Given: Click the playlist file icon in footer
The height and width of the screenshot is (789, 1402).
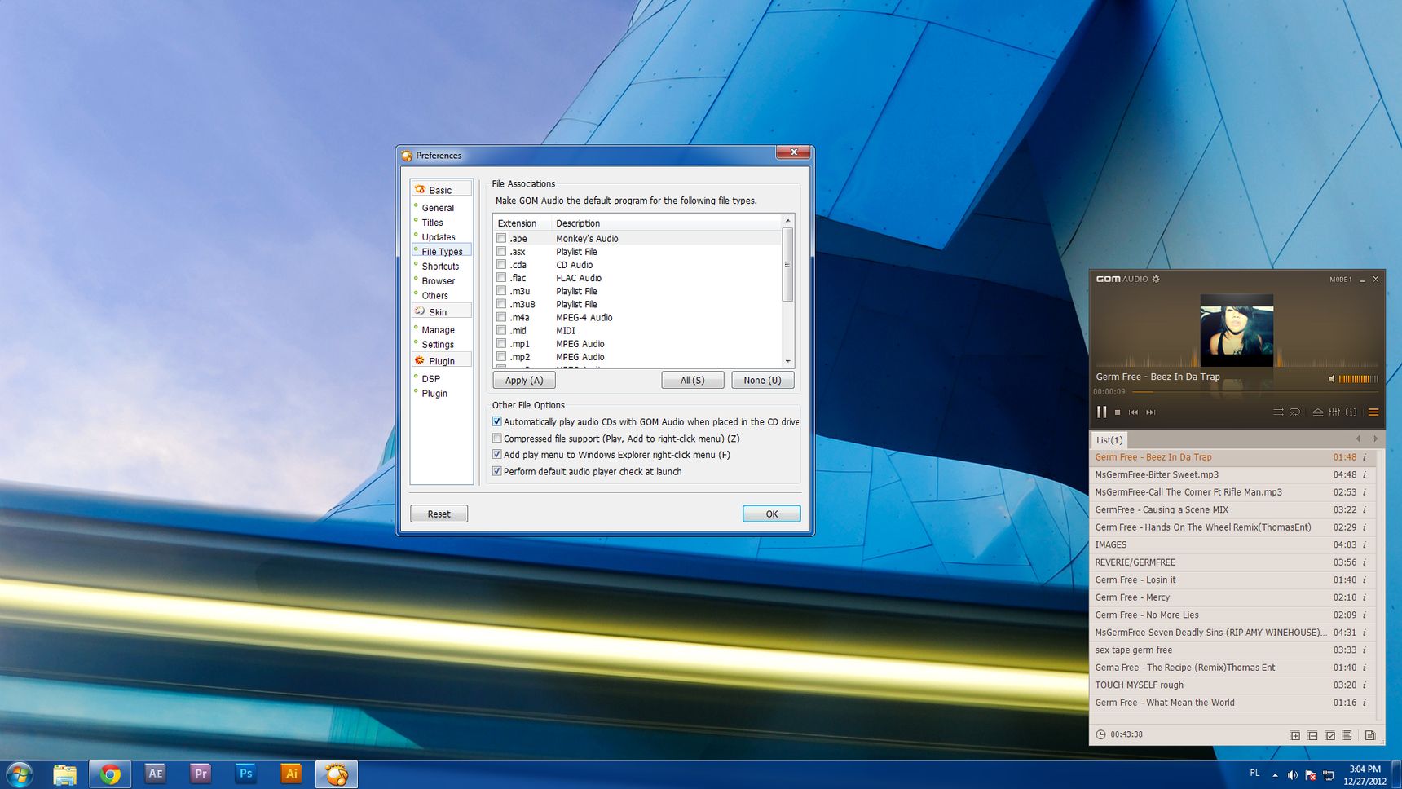Looking at the screenshot, I should point(1370,735).
